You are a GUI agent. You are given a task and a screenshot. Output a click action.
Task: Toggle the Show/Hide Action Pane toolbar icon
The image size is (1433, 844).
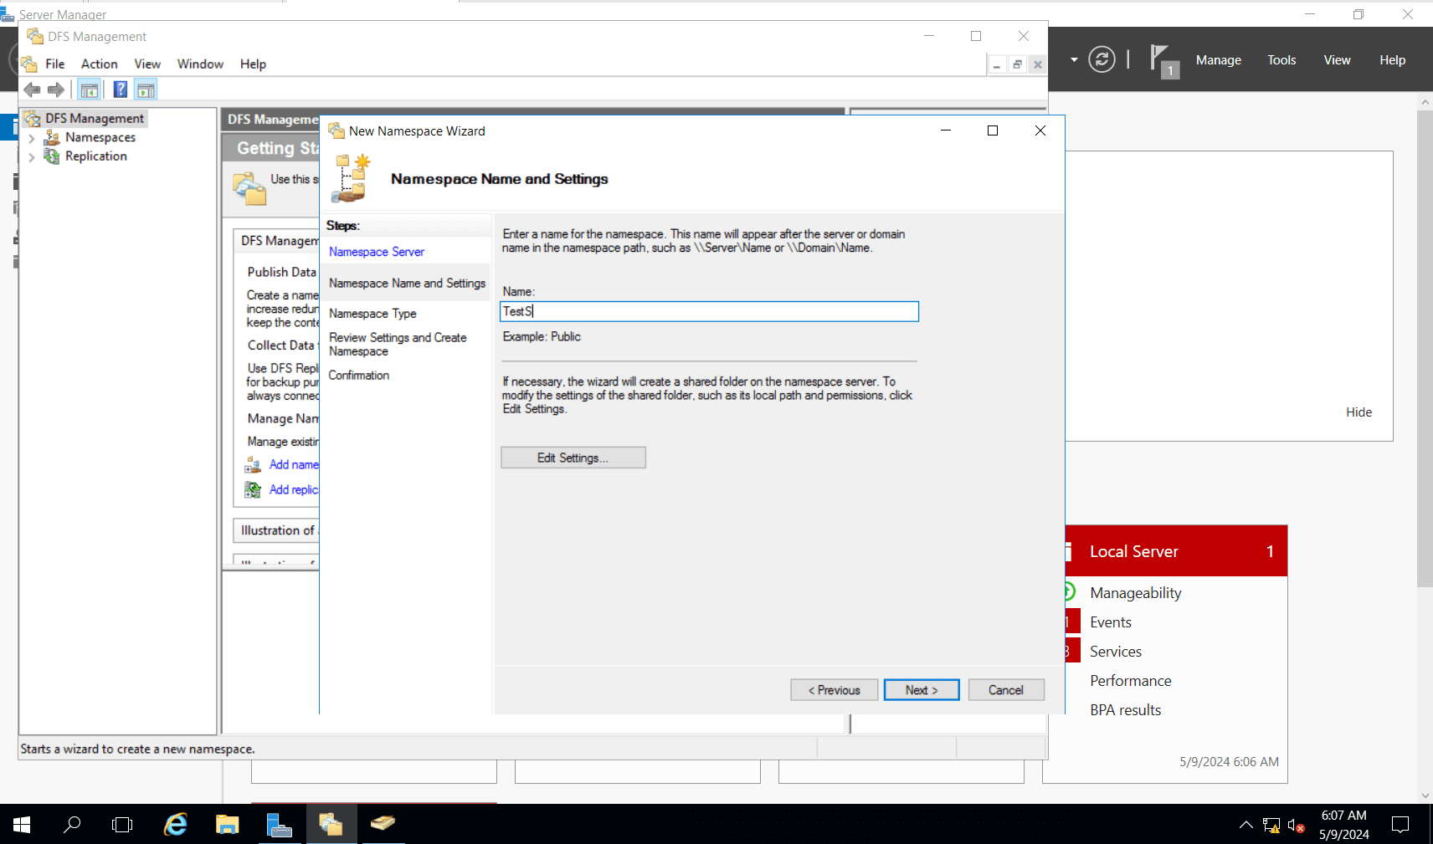(x=146, y=90)
